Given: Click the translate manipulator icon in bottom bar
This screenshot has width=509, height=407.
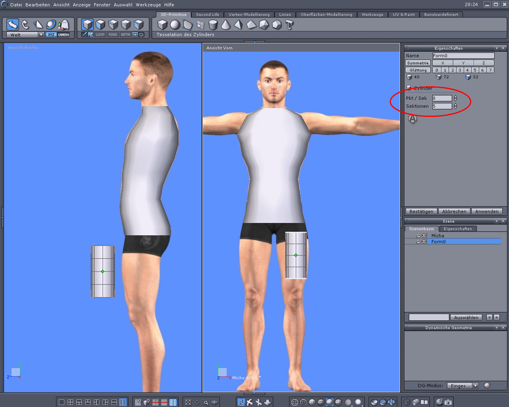Looking at the screenshot, I should coord(241,402).
